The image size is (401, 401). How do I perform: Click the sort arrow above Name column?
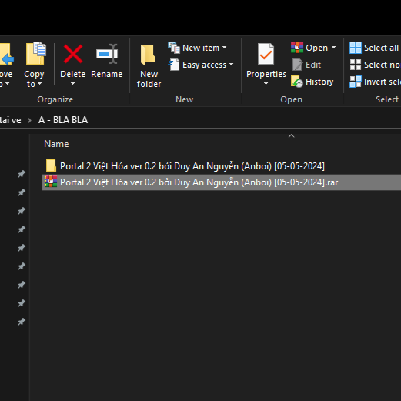pos(291,136)
